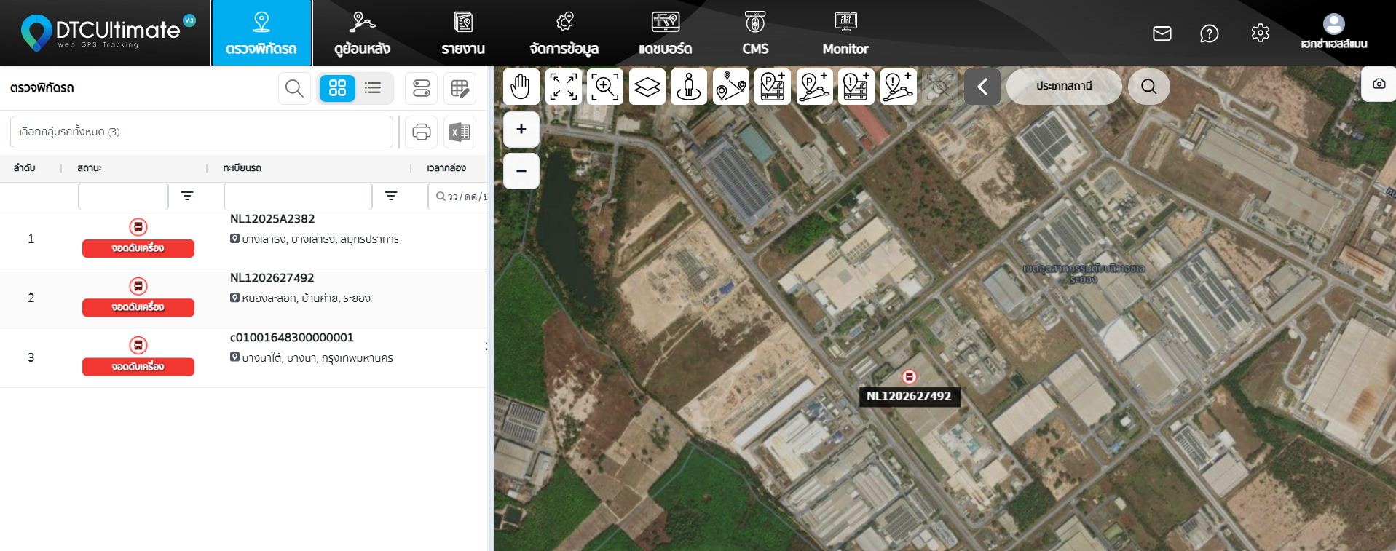
Task: Open the ประเภทสถานี station type dropdown
Action: [x=1064, y=87]
